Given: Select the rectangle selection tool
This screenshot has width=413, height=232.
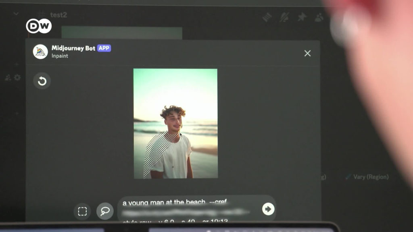Looking at the screenshot, I should click(82, 211).
